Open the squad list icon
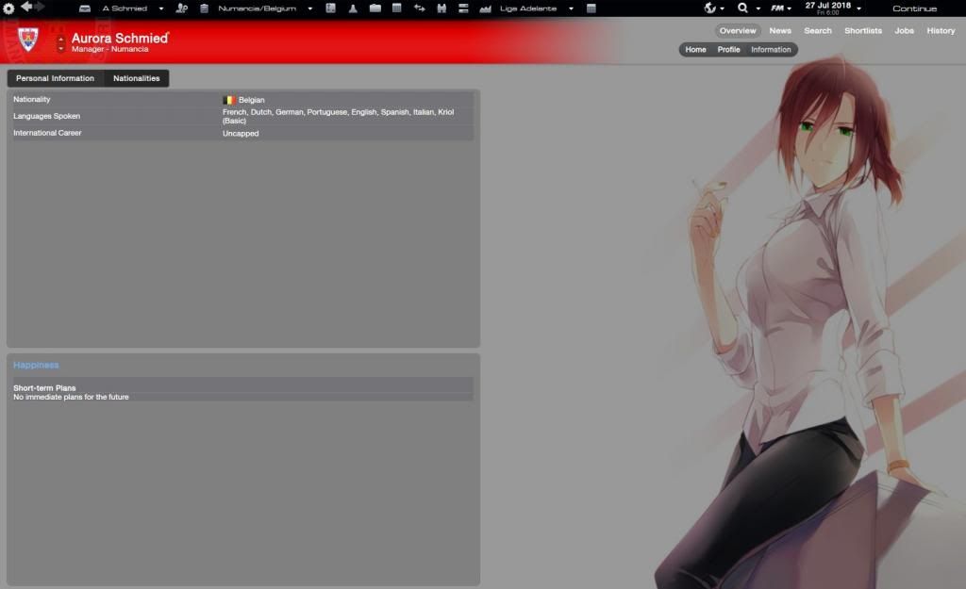The image size is (966, 589). point(331,8)
